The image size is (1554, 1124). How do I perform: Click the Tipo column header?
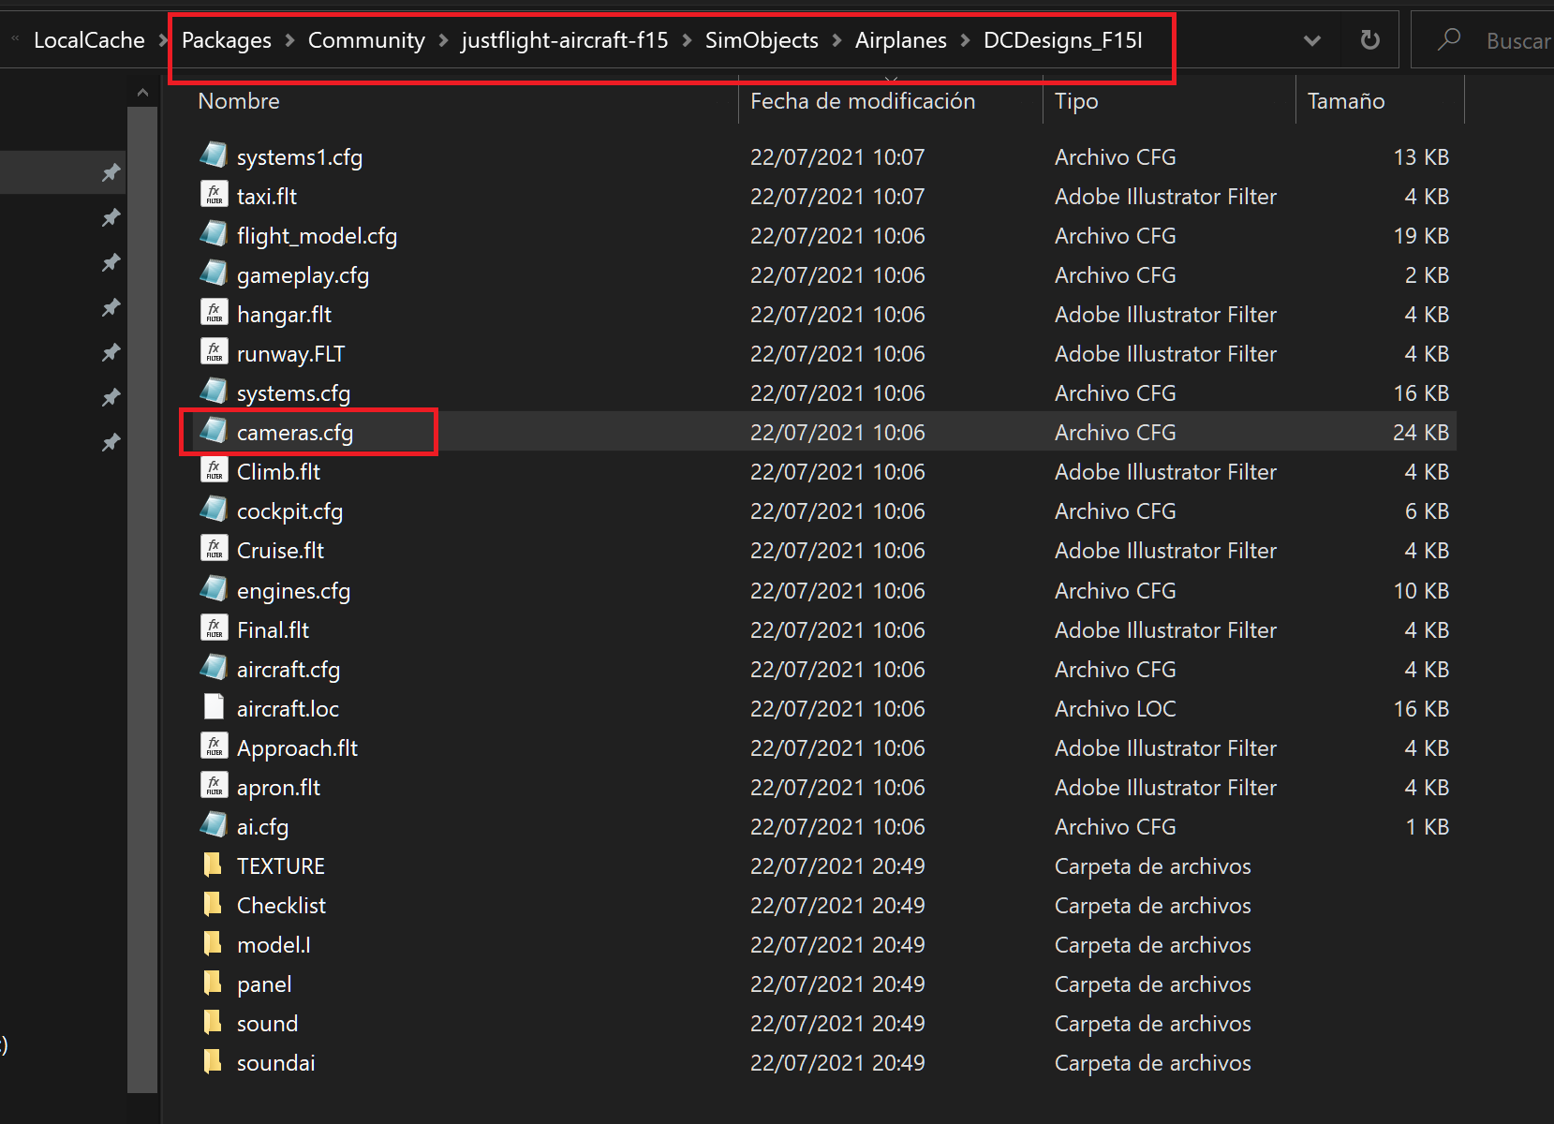click(x=1075, y=101)
